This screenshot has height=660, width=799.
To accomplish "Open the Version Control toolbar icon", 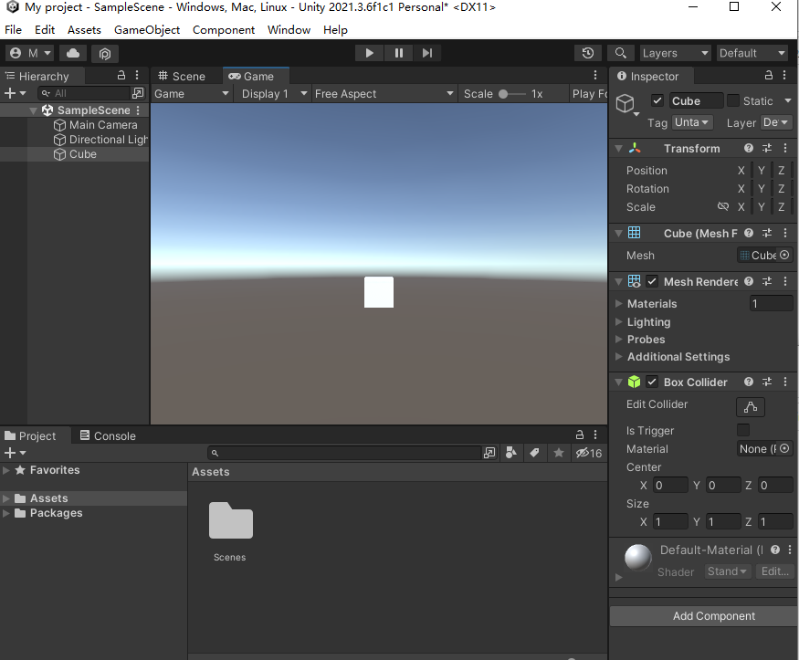I will click(x=105, y=53).
